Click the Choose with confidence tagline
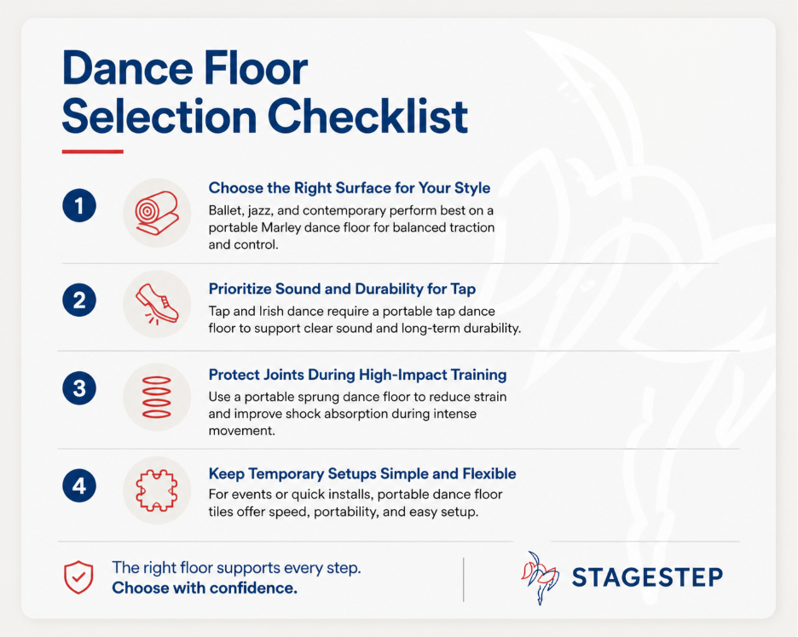Viewport: 798px width, 637px height. point(205,588)
